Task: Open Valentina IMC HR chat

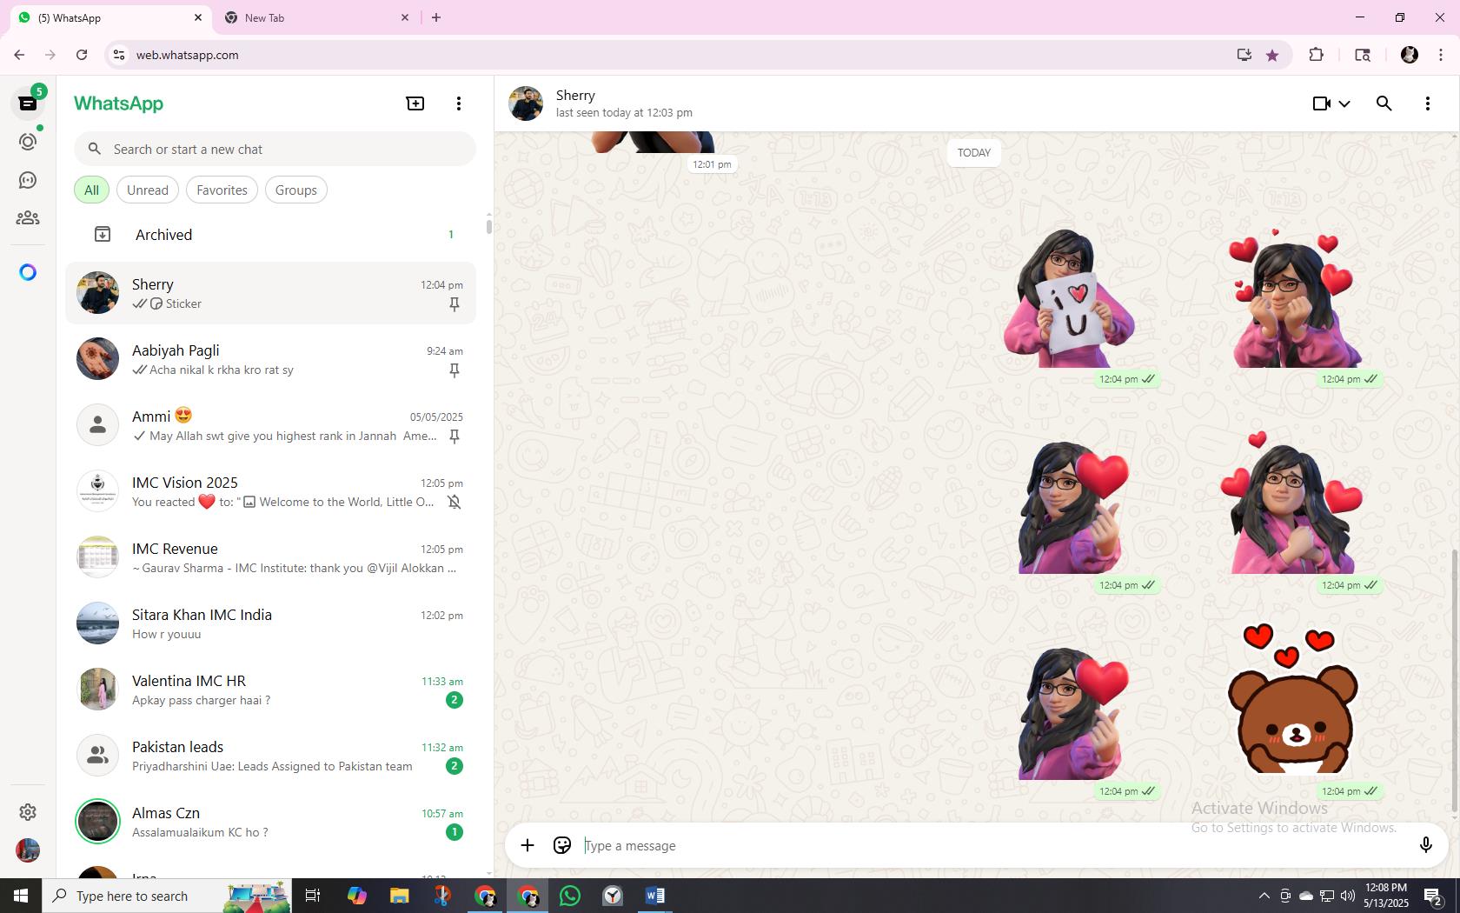Action: click(x=270, y=690)
